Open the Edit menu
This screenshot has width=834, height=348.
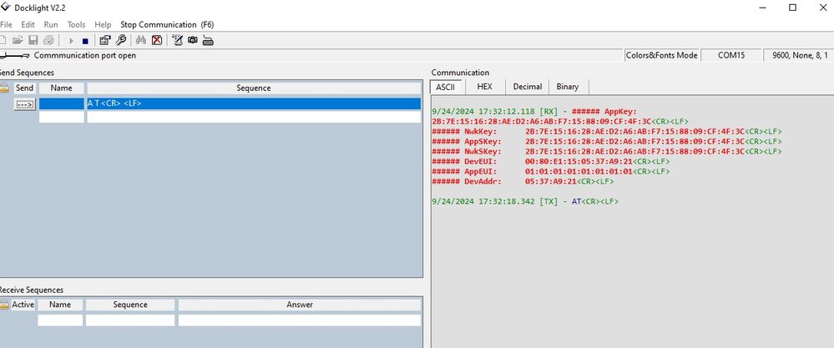tap(28, 24)
